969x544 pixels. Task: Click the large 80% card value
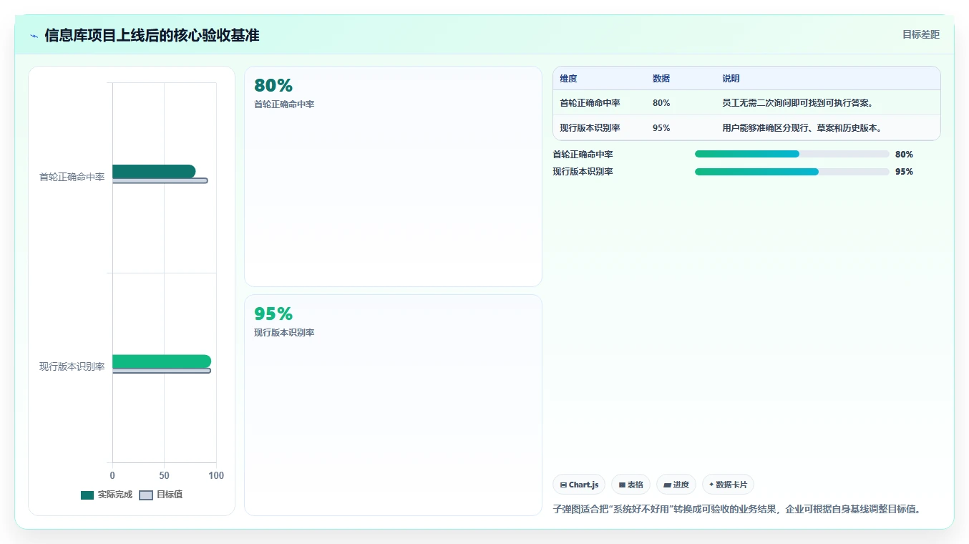tap(273, 85)
